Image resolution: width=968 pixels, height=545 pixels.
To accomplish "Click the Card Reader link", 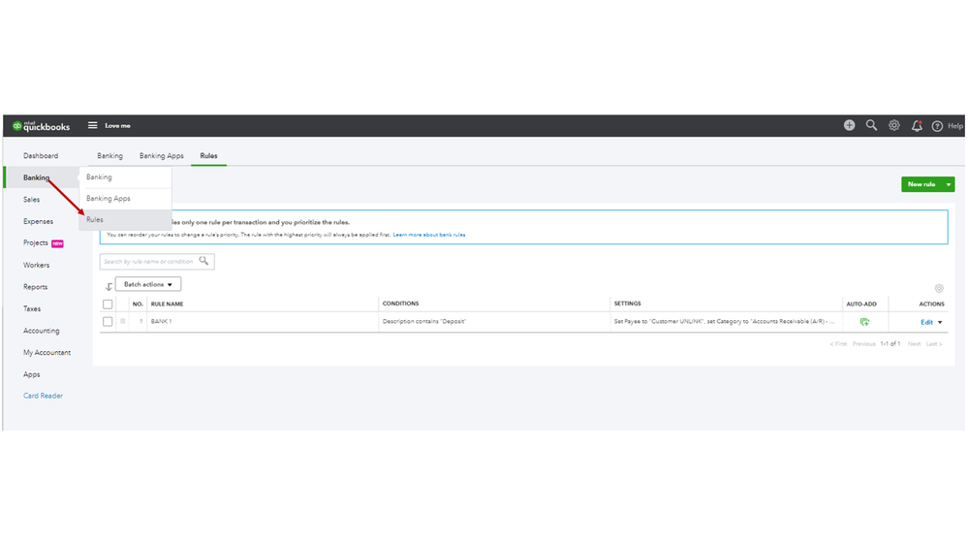I will (x=44, y=396).
